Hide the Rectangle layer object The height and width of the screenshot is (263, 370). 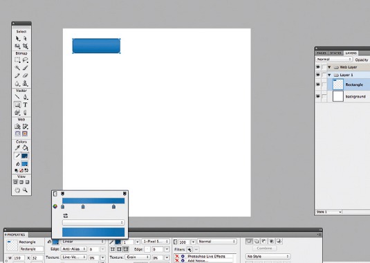click(318, 84)
